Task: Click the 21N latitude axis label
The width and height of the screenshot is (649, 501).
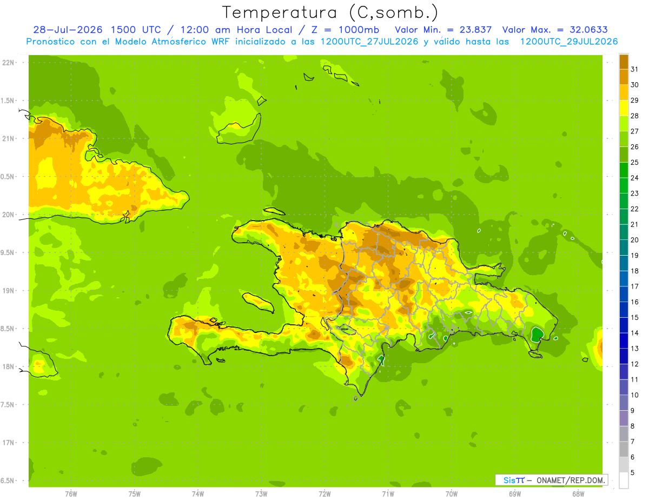Action: coord(8,139)
